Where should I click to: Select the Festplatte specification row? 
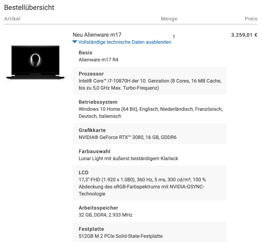click(91, 229)
